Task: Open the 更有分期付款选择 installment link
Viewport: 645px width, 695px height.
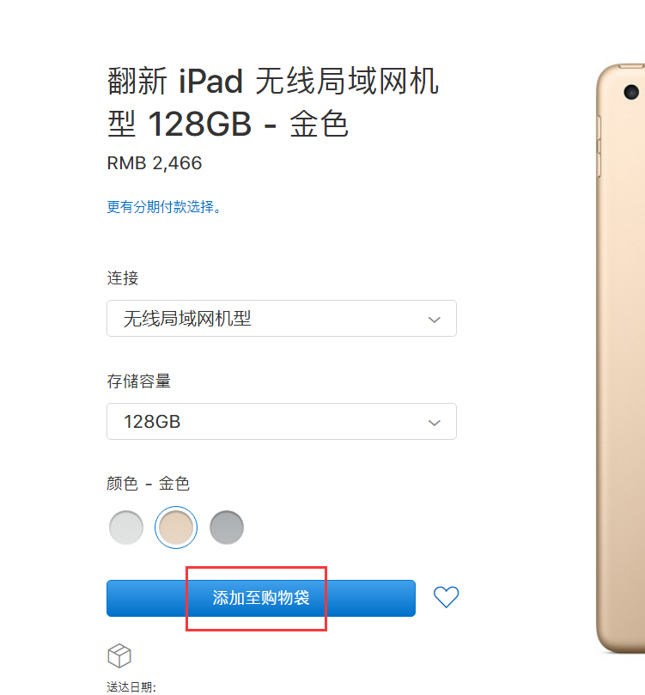Action: (x=164, y=206)
